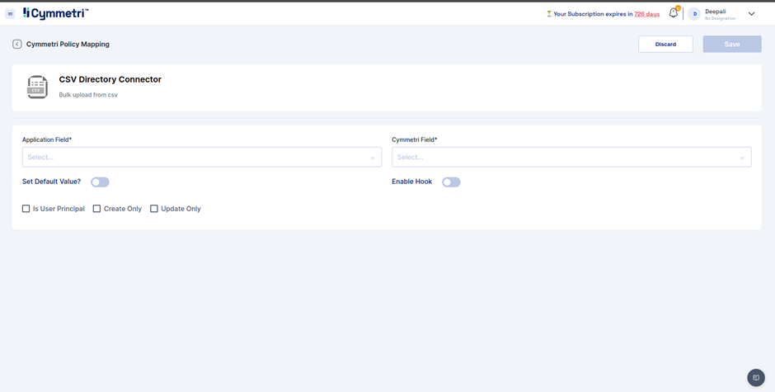Click the subscription hourglass icon

coord(548,14)
